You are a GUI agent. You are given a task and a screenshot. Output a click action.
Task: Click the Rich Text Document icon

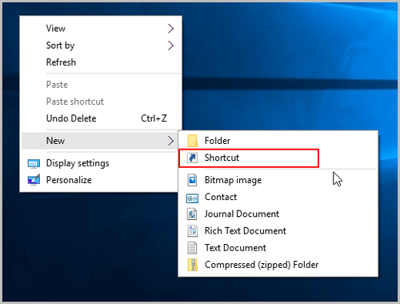point(192,231)
